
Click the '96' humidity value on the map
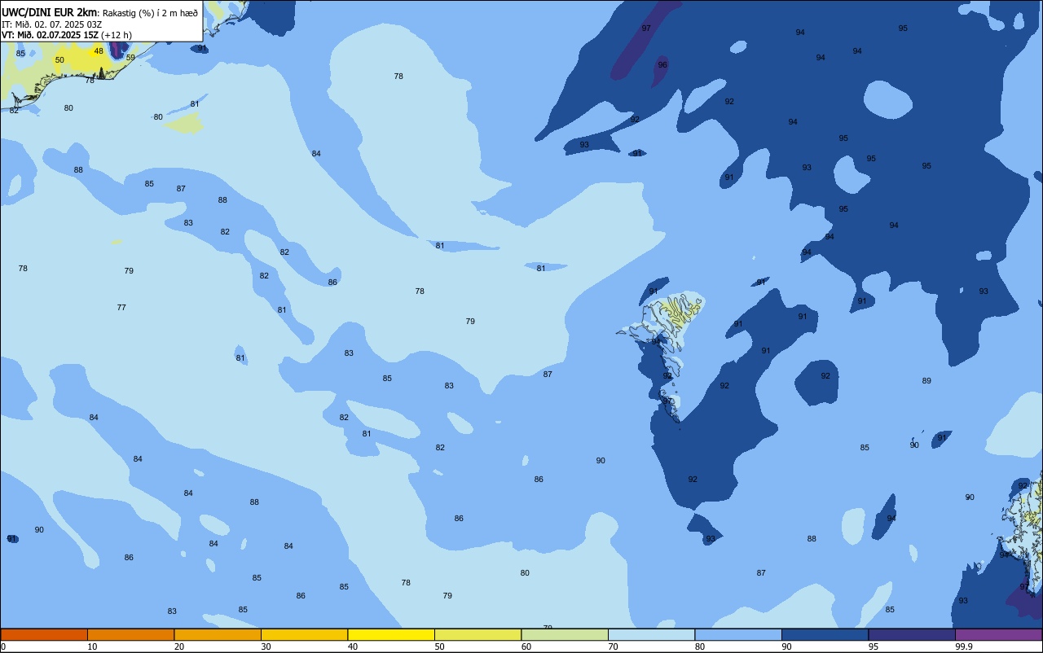point(662,65)
